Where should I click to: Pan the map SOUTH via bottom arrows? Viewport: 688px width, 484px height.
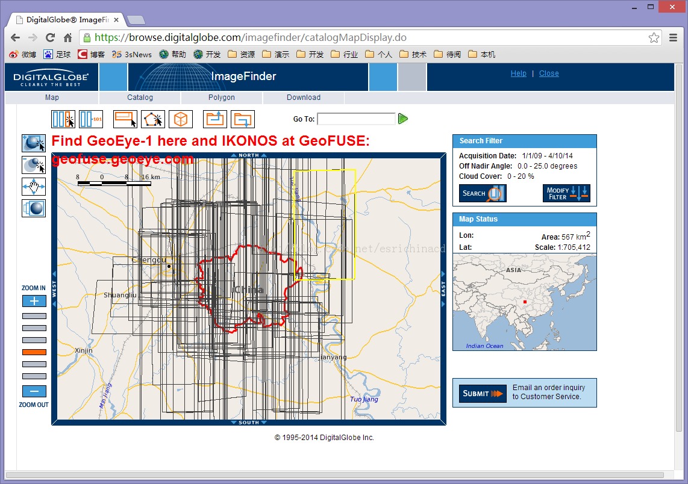click(249, 422)
